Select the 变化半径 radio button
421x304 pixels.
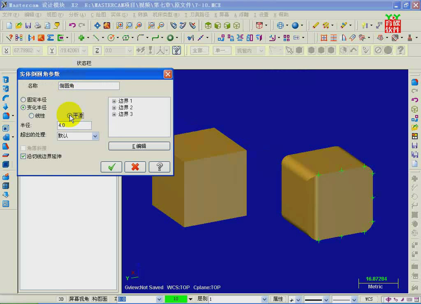23,108
